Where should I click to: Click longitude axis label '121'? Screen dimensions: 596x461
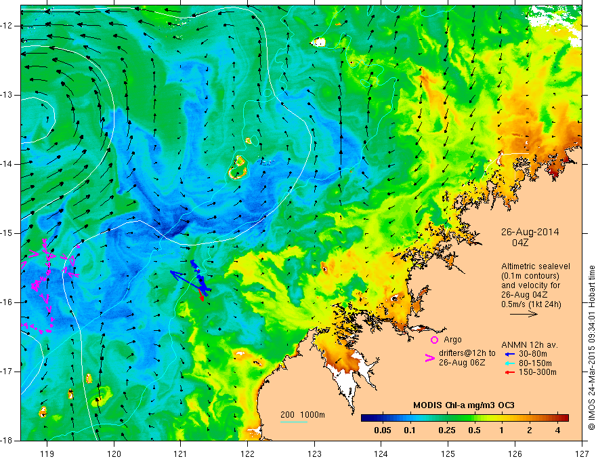(181, 454)
